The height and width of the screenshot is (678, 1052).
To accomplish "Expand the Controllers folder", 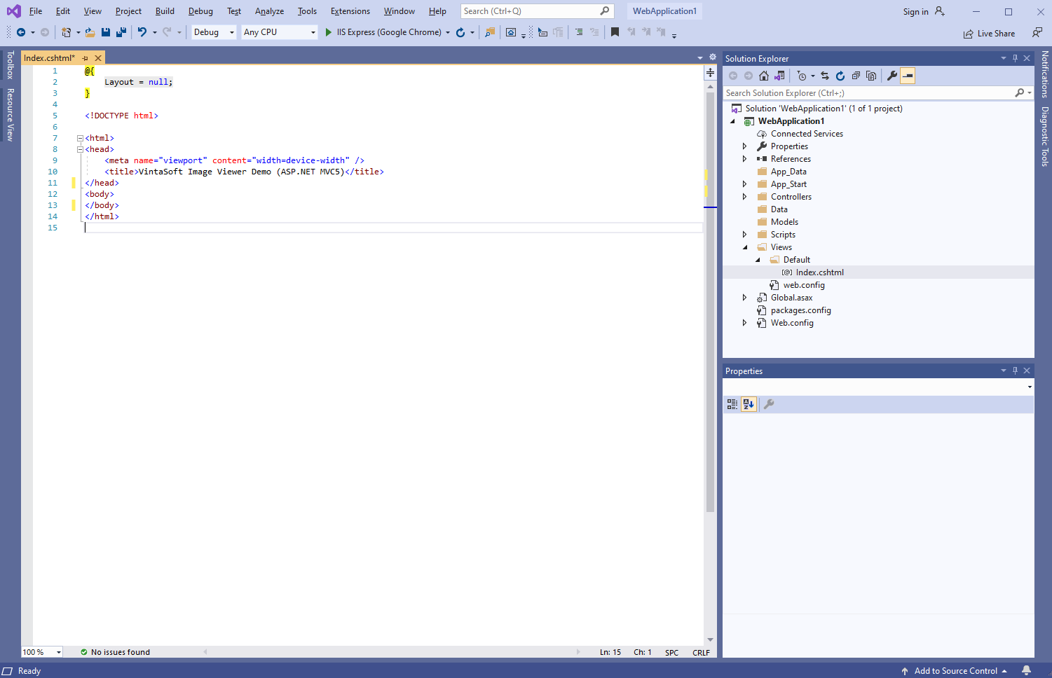I will [744, 197].
